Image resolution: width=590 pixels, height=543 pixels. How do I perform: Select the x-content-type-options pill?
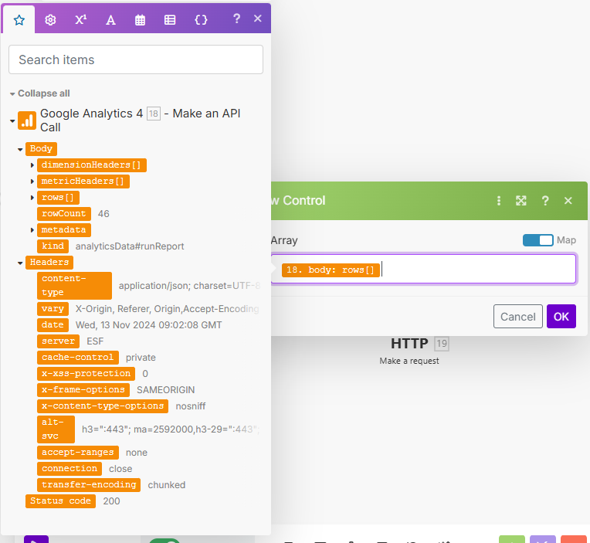(103, 406)
